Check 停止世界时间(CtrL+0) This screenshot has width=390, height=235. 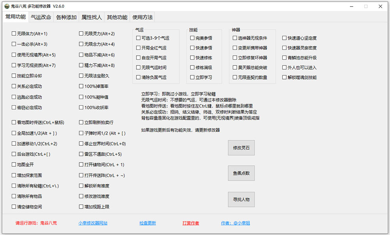pyautogui.click(x=103, y=143)
